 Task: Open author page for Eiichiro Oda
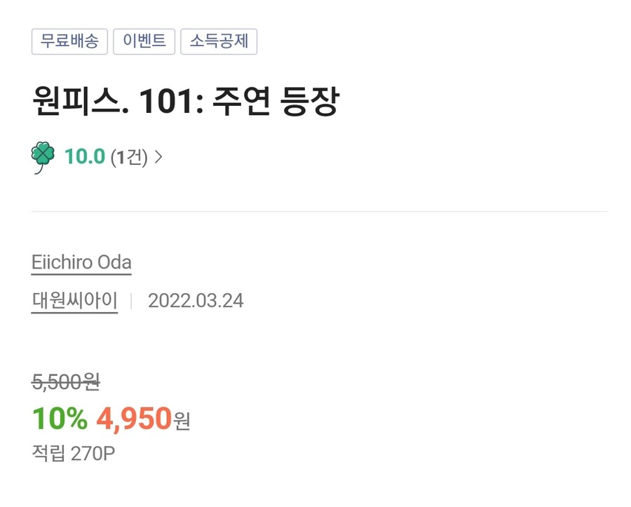pyautogui.click(x=81, y=262)
